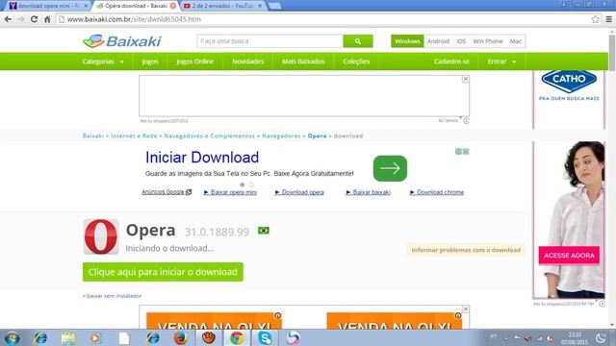616x346 pixels.
Task: Click Navegadores e Complementos breadcrumb
Action: coord(210,136)
